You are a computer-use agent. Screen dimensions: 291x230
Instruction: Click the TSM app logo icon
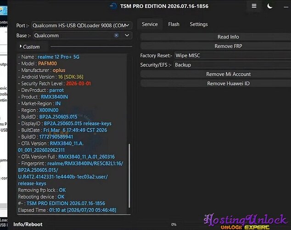click(113, 6)
